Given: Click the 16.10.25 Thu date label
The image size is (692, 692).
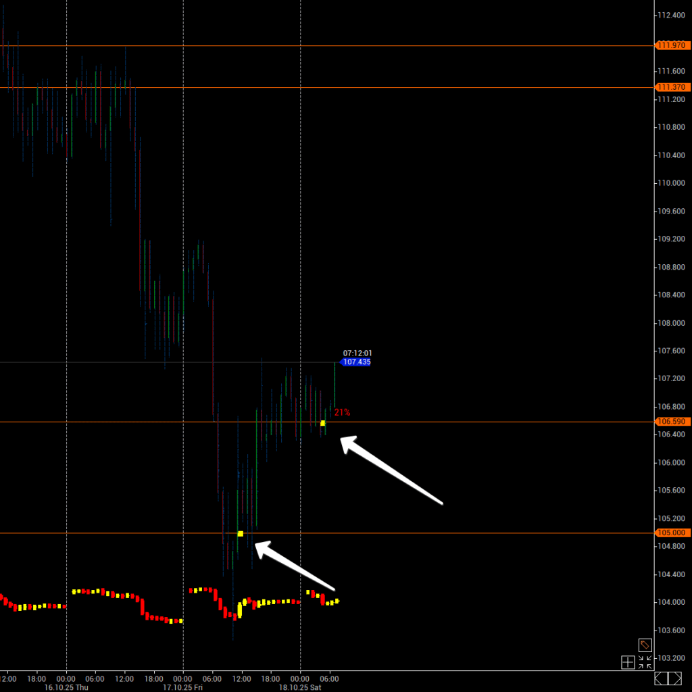Looking at the screenshot, I should pos(66,687).
